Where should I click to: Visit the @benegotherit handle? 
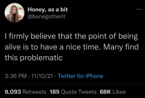point(46,17)
